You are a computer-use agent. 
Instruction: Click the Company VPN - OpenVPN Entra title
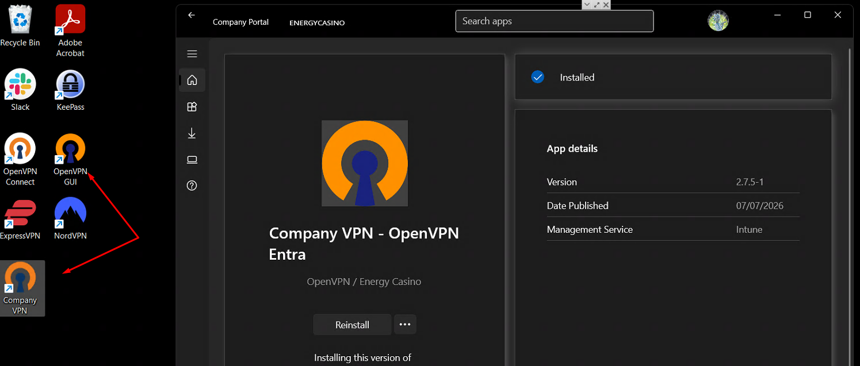coord(364,244)
